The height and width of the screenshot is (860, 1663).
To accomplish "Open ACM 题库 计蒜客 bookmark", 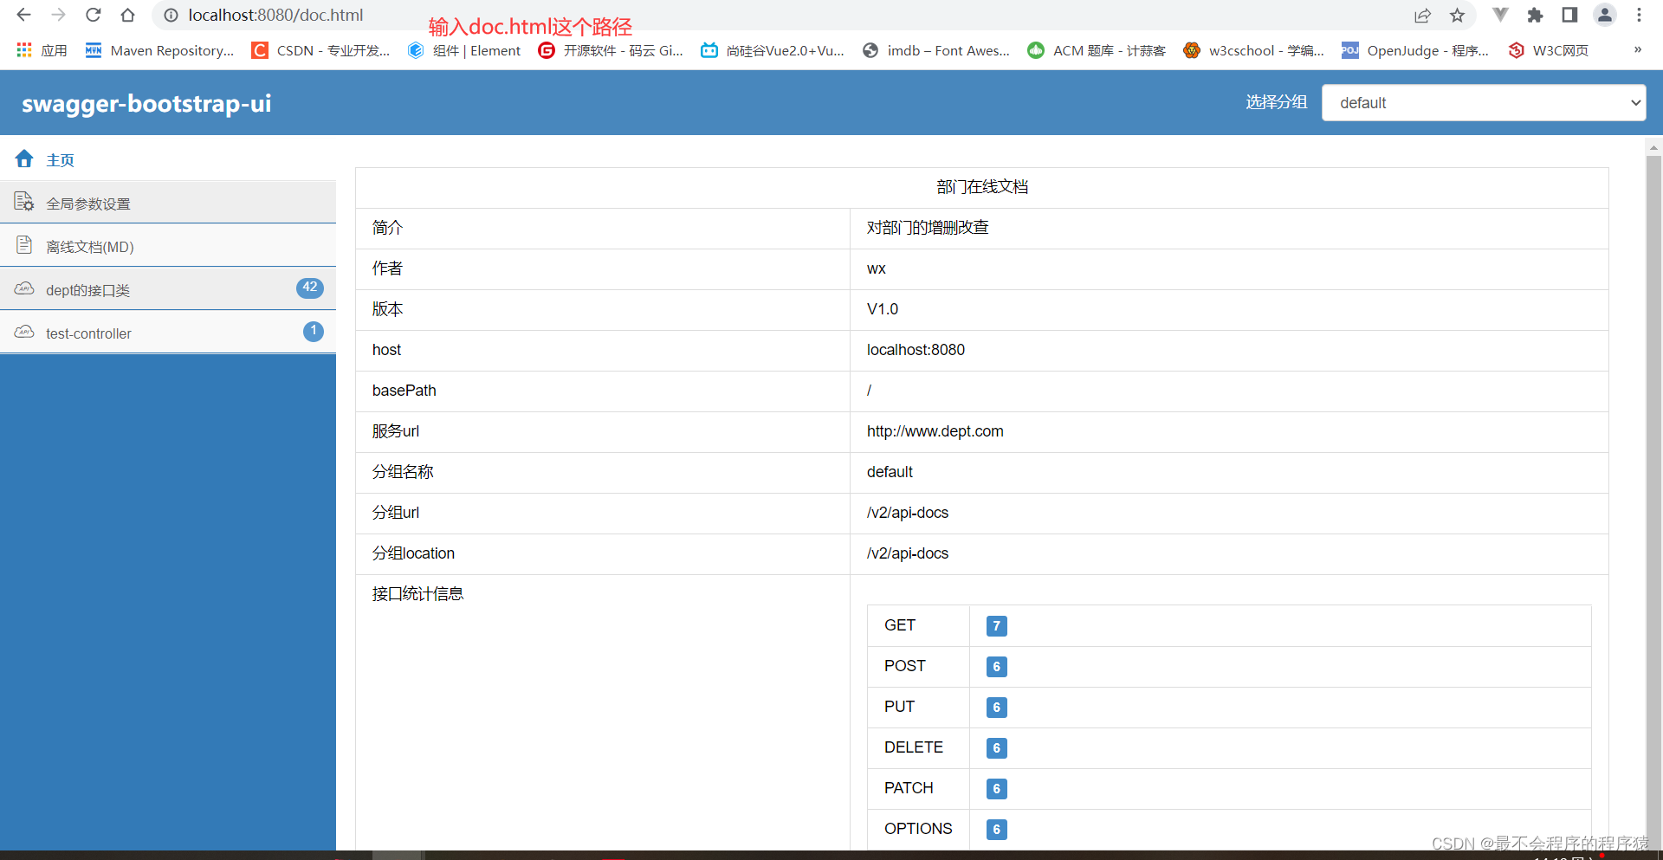I will pos(1097,50).
